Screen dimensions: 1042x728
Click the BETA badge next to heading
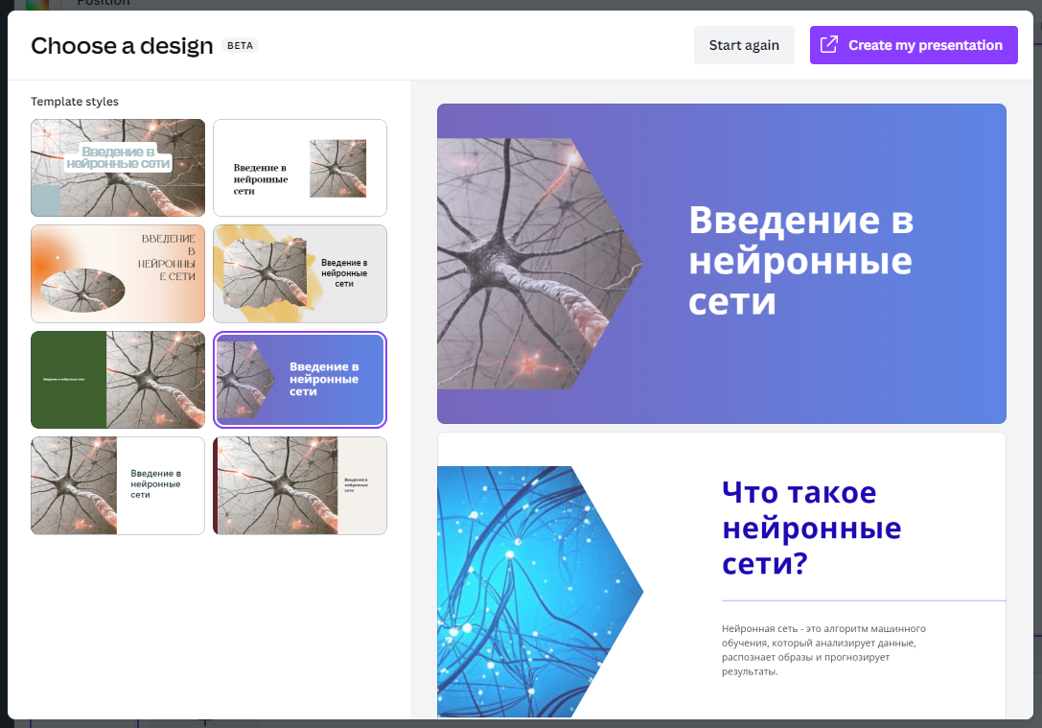tap(241, 45)
